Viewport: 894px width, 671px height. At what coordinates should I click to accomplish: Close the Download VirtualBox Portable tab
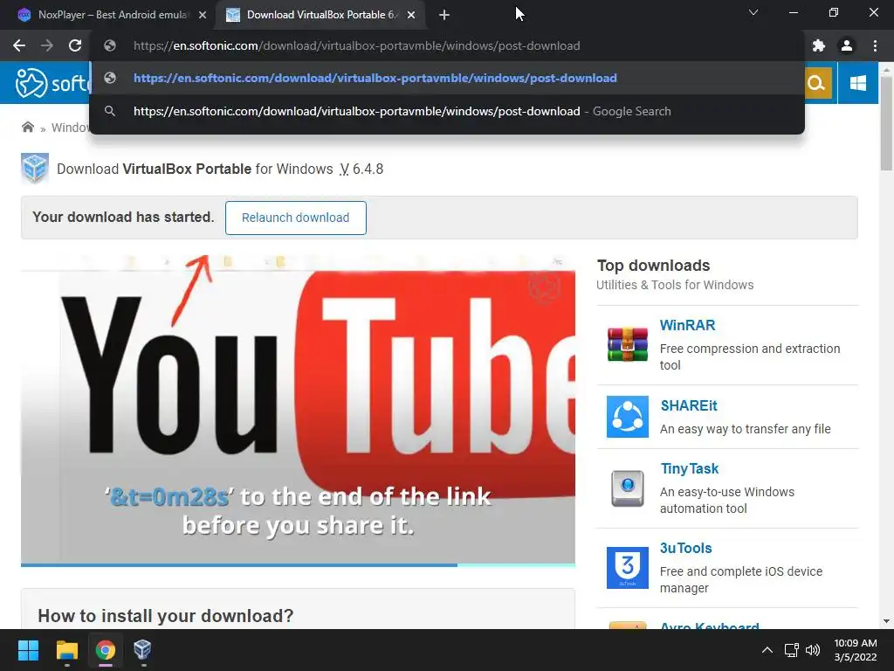(411, 16)
